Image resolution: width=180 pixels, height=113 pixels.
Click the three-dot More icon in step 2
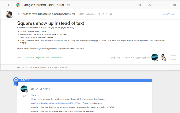click(x=43, y=34)
